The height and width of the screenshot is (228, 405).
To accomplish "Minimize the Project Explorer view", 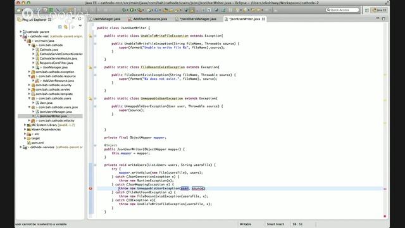I will point(74,18).
